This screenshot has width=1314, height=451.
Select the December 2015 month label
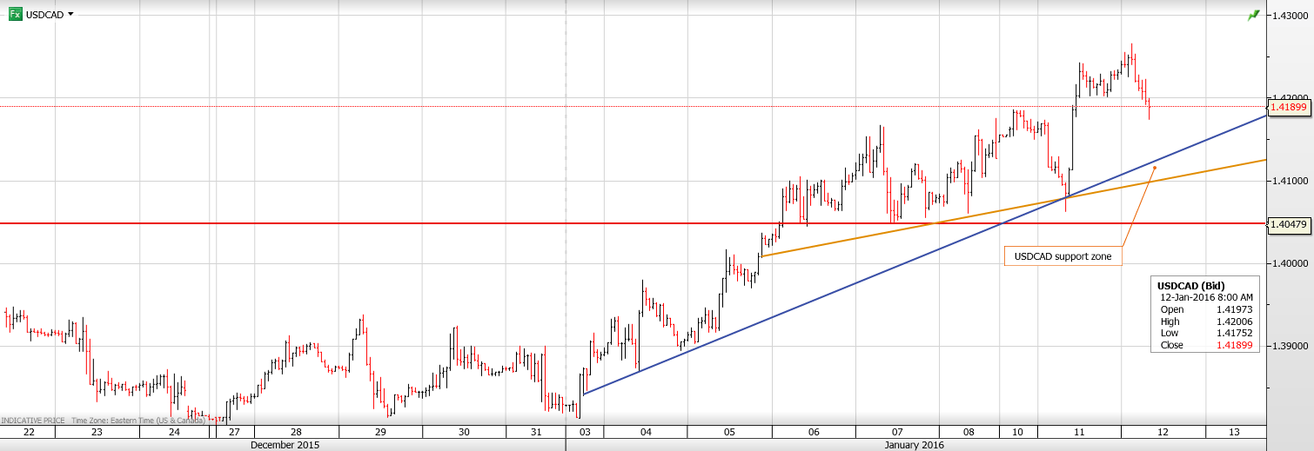coord(285,445)
